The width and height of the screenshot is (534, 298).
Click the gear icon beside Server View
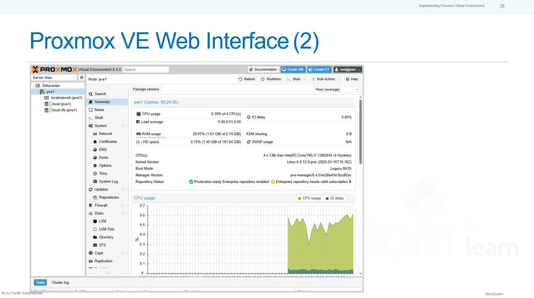click(82, 77)
